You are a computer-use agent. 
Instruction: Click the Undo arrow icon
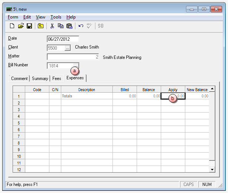81,26
